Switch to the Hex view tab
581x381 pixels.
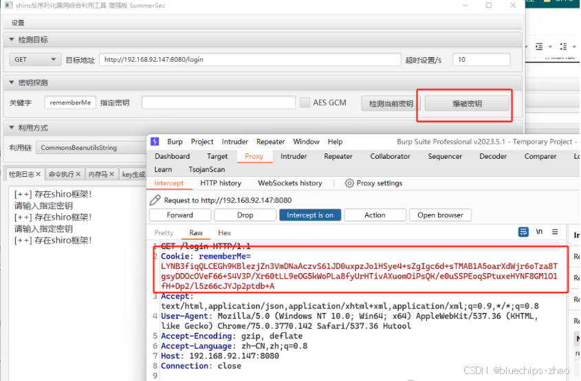[x=225, y=232]
